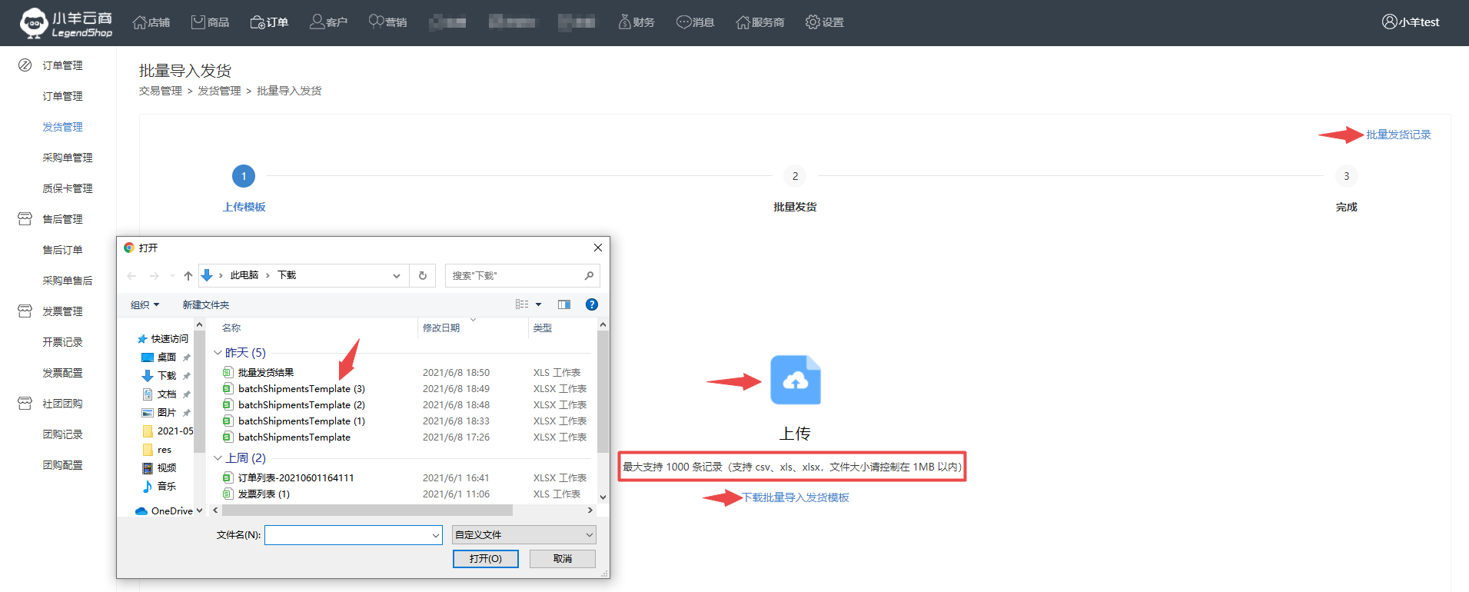Open the 自定义文件 file type dropdown

pyautogui.click(x=523, y=535)
